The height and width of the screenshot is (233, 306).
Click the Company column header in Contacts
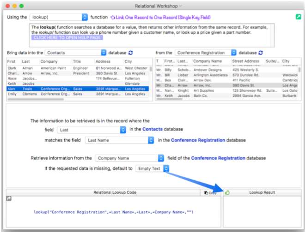coord(49,61)
